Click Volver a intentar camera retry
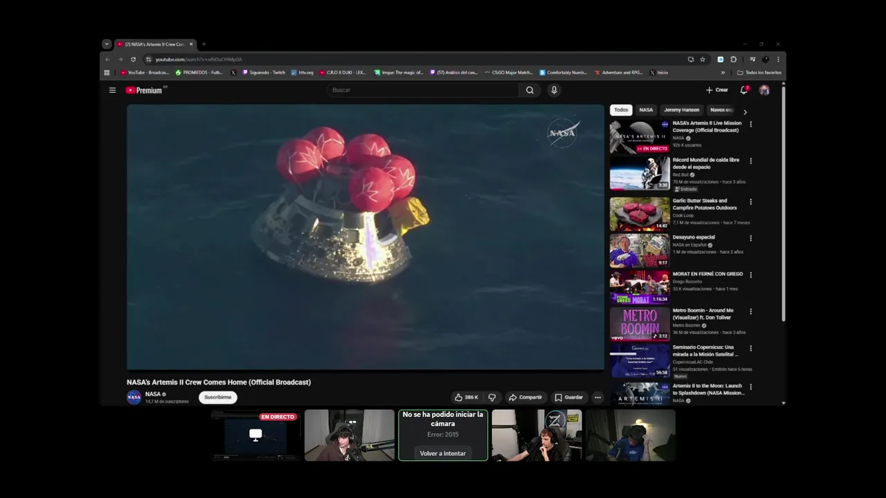886x498 pixels. point(443,454)
